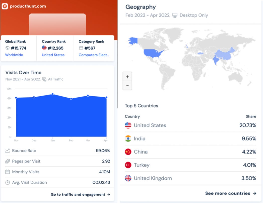Click the Turkey flag icon

[128, 165]
